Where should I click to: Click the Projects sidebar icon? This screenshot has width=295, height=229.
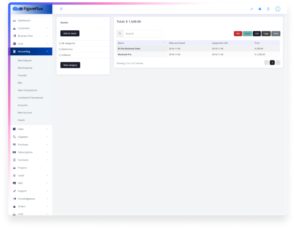(15, 168)
